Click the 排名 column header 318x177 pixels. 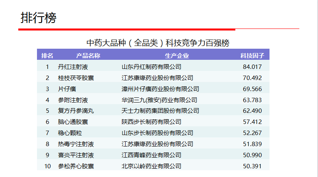tap(47, 55)
